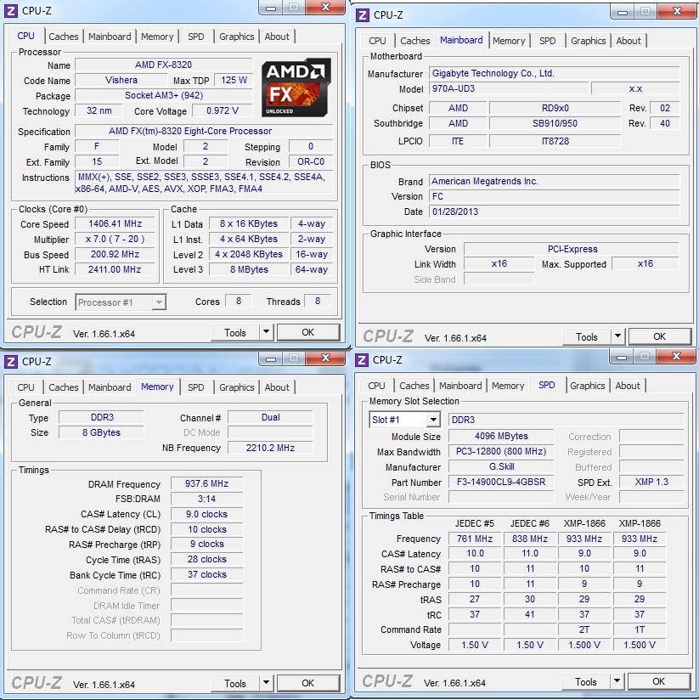Click the Level 3 cache 8 MBytes value
The height and width of the screenshot is (700, 699).
(x=249, y=269)
